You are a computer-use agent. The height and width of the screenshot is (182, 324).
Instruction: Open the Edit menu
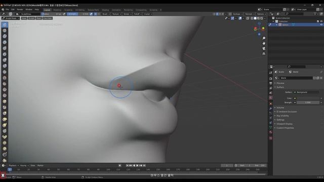point(13,10)
